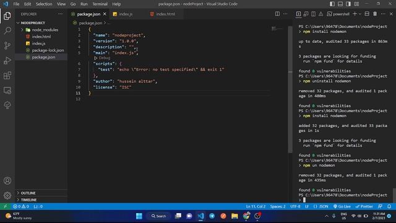
Task: Open Customize Layout icon
Action: tap(356, 4)
